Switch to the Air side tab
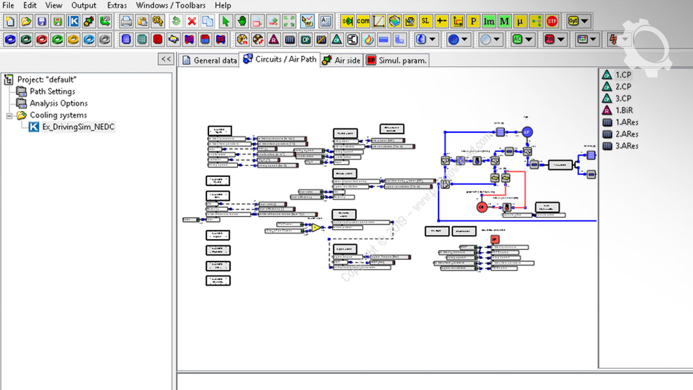 click(x=342, y=60)
